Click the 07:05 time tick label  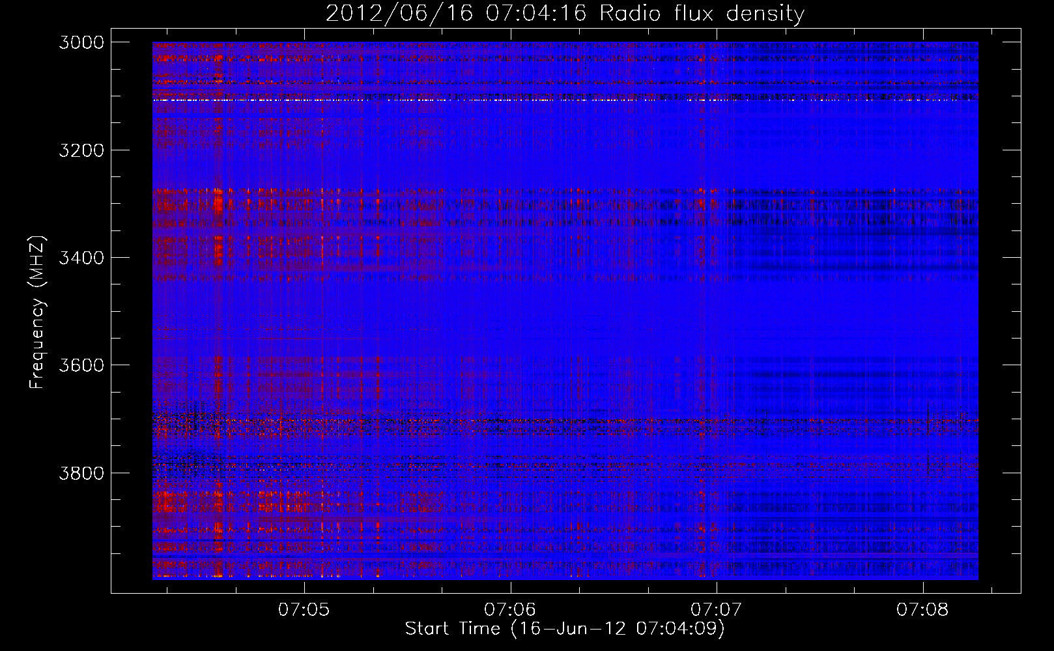tap(304, 610)
